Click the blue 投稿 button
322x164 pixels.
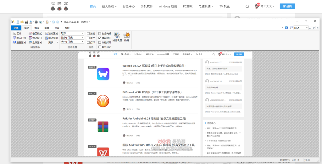point(287,6)
